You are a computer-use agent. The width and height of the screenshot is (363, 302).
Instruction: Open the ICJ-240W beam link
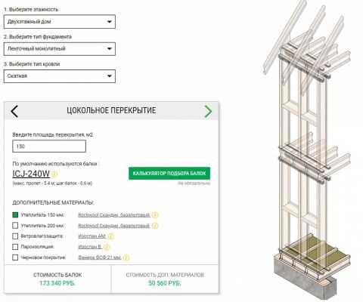coord(31,174)
